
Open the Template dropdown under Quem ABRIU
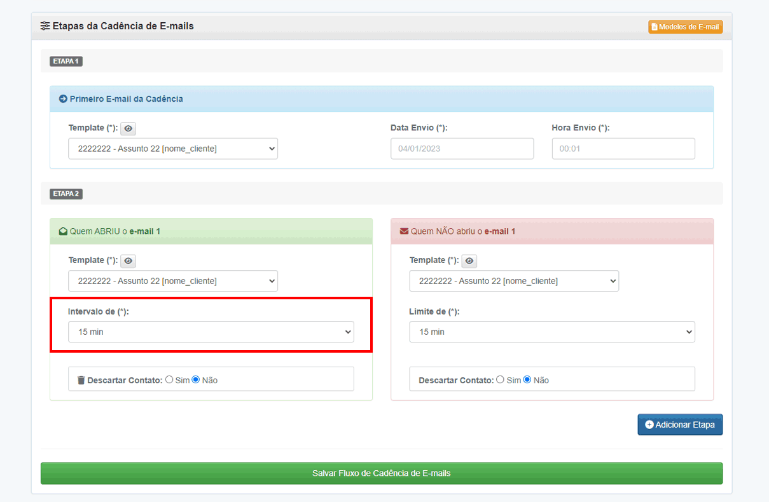point(173,281)
